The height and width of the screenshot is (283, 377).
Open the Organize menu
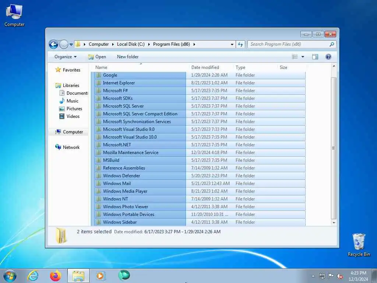pos(66,57)
